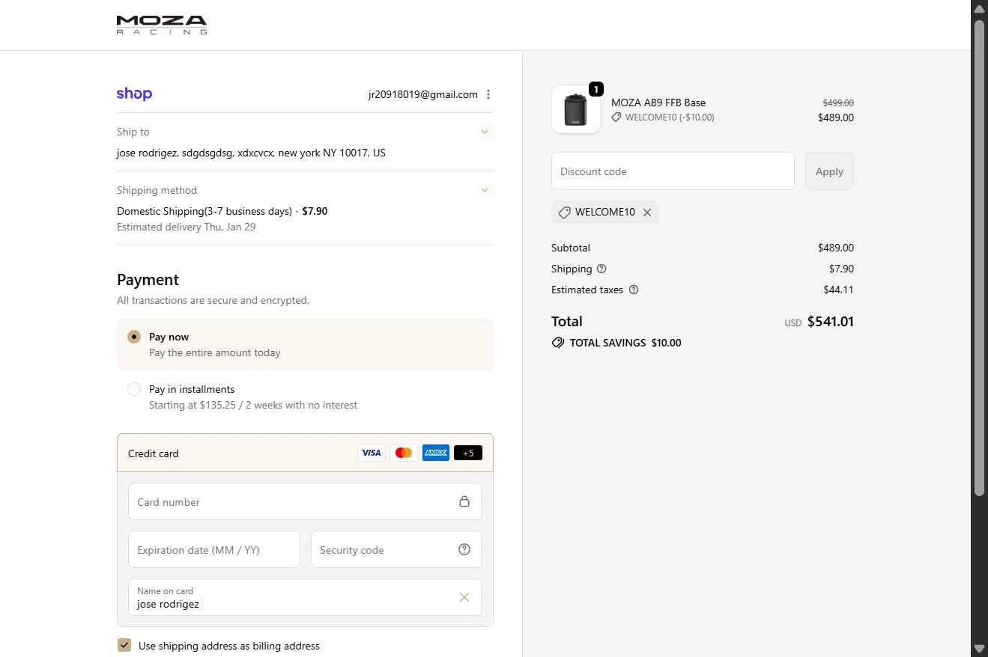This screenshot has width=988, height=657.
Task: Click the crossed-out $499.00 price
Action: [838, 103]
